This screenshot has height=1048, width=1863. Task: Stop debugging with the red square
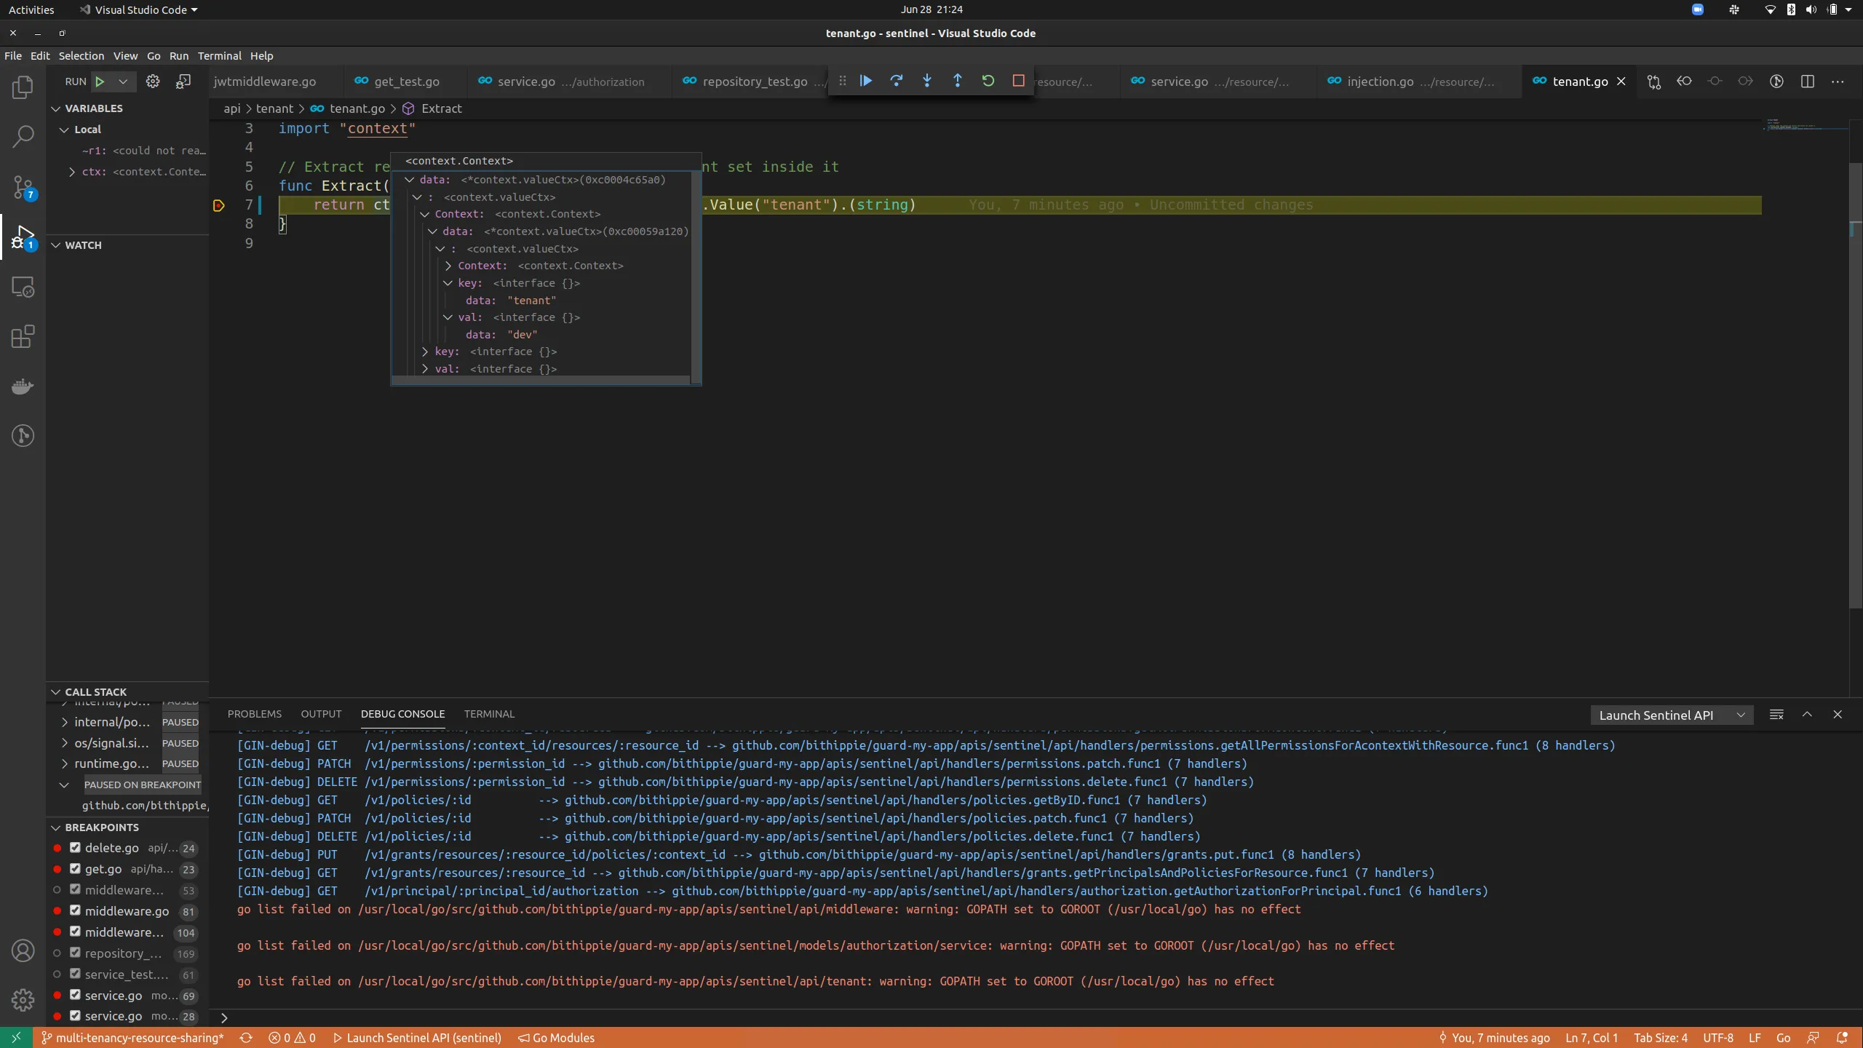click(1018, 81)
